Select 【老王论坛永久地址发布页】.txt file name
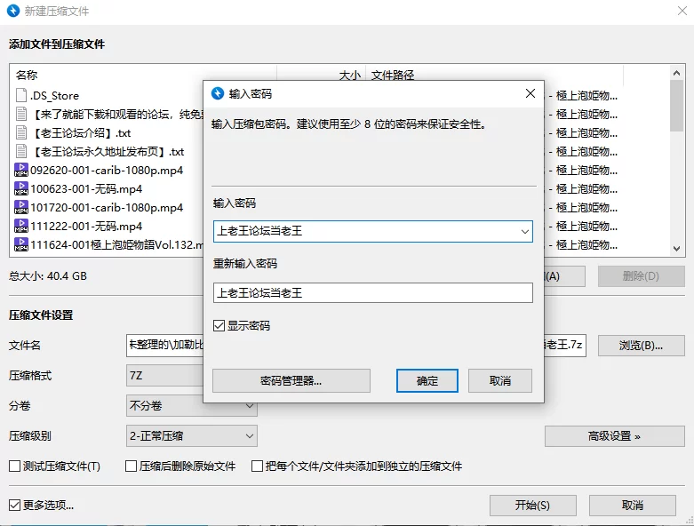The height and width of the screenshot is (526, 694). point(108,151)
